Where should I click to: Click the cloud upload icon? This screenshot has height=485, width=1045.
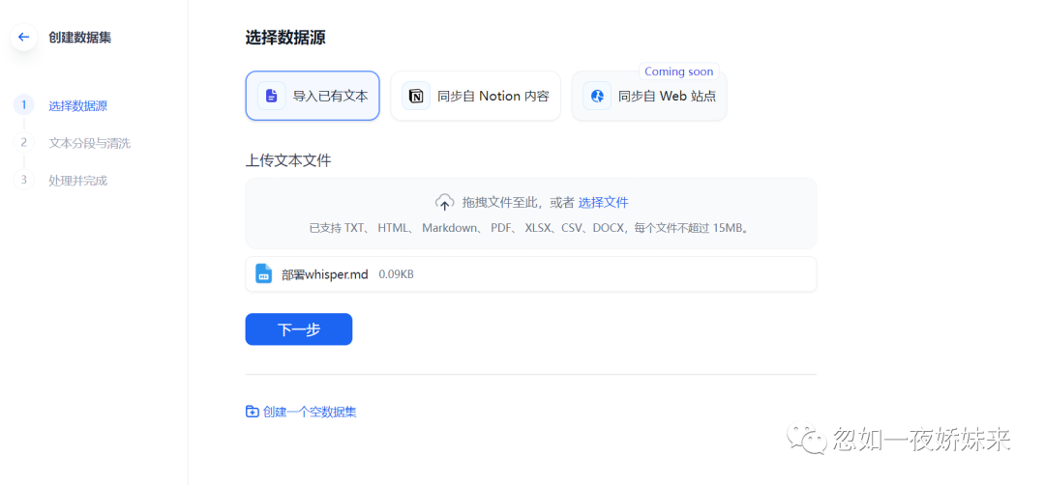click(444, 202)
